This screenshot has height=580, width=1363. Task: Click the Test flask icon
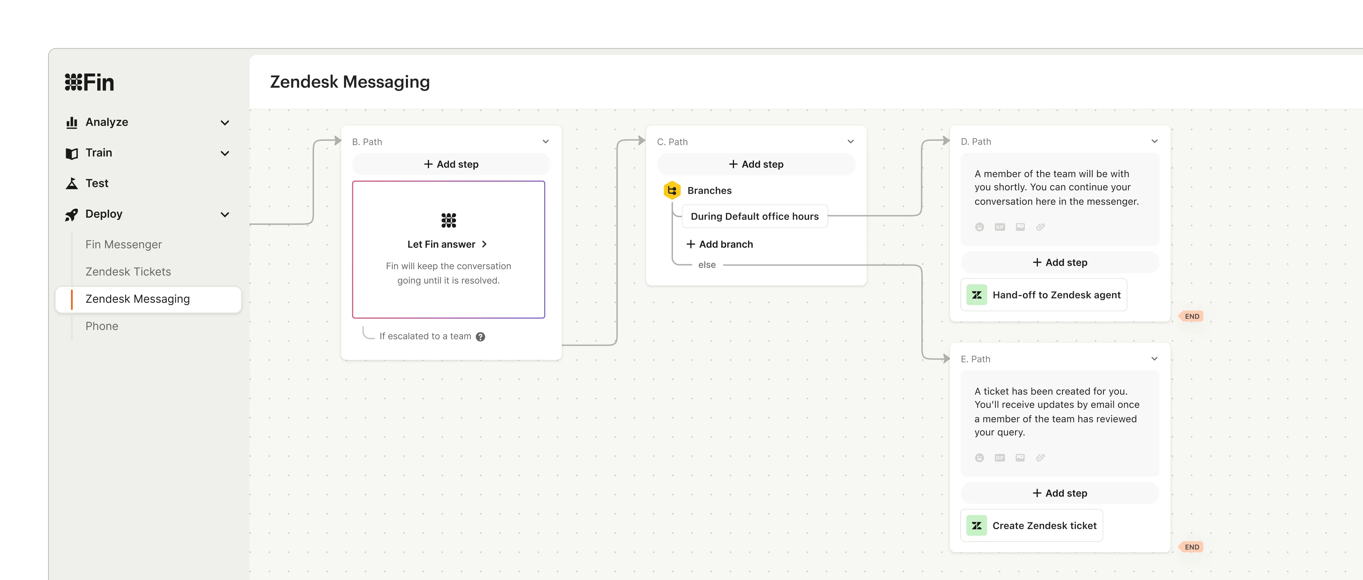coord(71,183)
